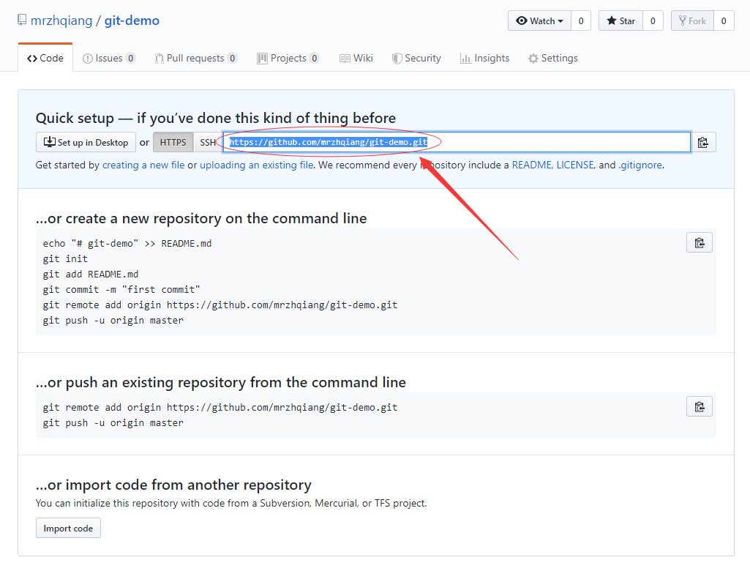Click the create a new repository heading
This screenshot has width=750, height=571.
click(x=201, y=218)
